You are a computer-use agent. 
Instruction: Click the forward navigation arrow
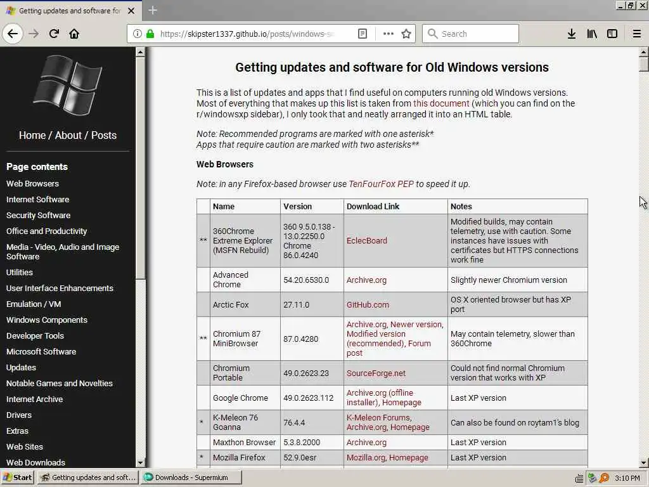tap(34, 34)
